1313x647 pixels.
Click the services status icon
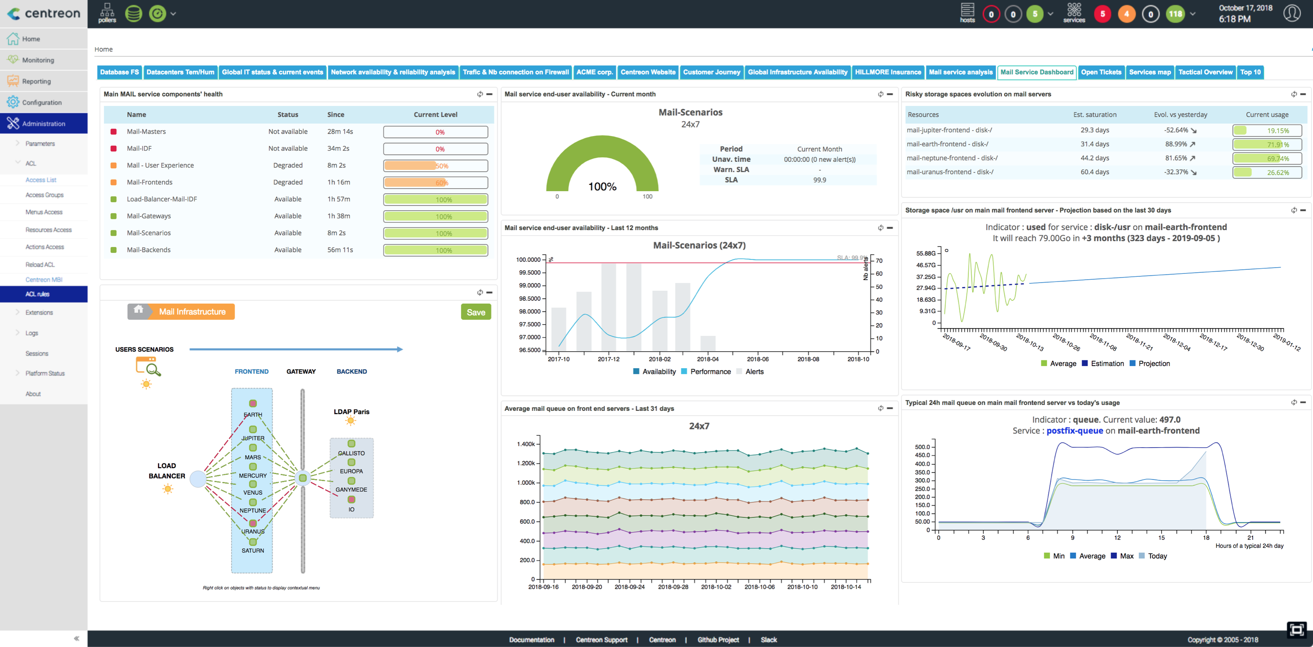coord(1073,13)
